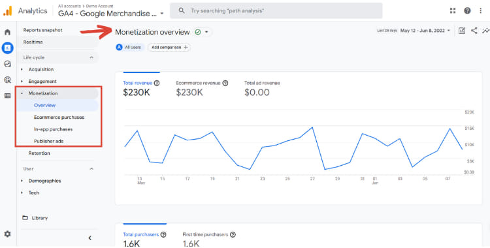Collapse the User section
This screenshot has width=490, height=248.
pos(91,168)
